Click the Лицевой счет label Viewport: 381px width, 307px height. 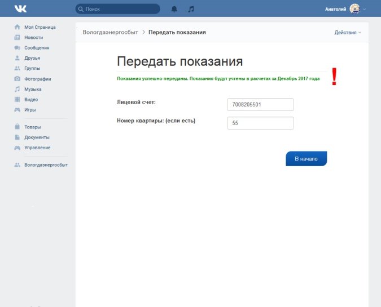(137, 102)
